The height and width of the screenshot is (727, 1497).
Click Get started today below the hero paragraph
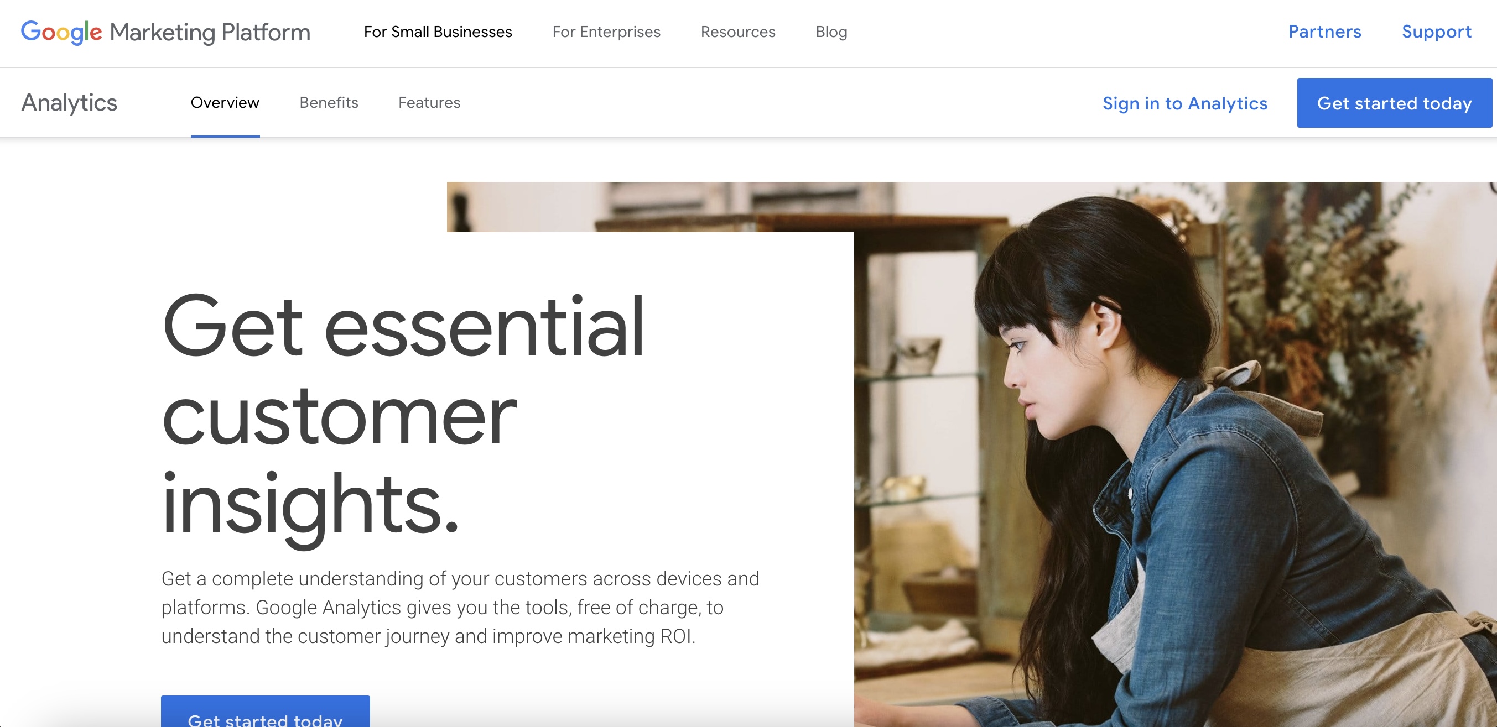click(265, 712)
